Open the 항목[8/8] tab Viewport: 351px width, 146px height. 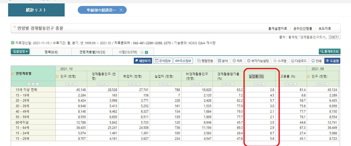[51, 52]
